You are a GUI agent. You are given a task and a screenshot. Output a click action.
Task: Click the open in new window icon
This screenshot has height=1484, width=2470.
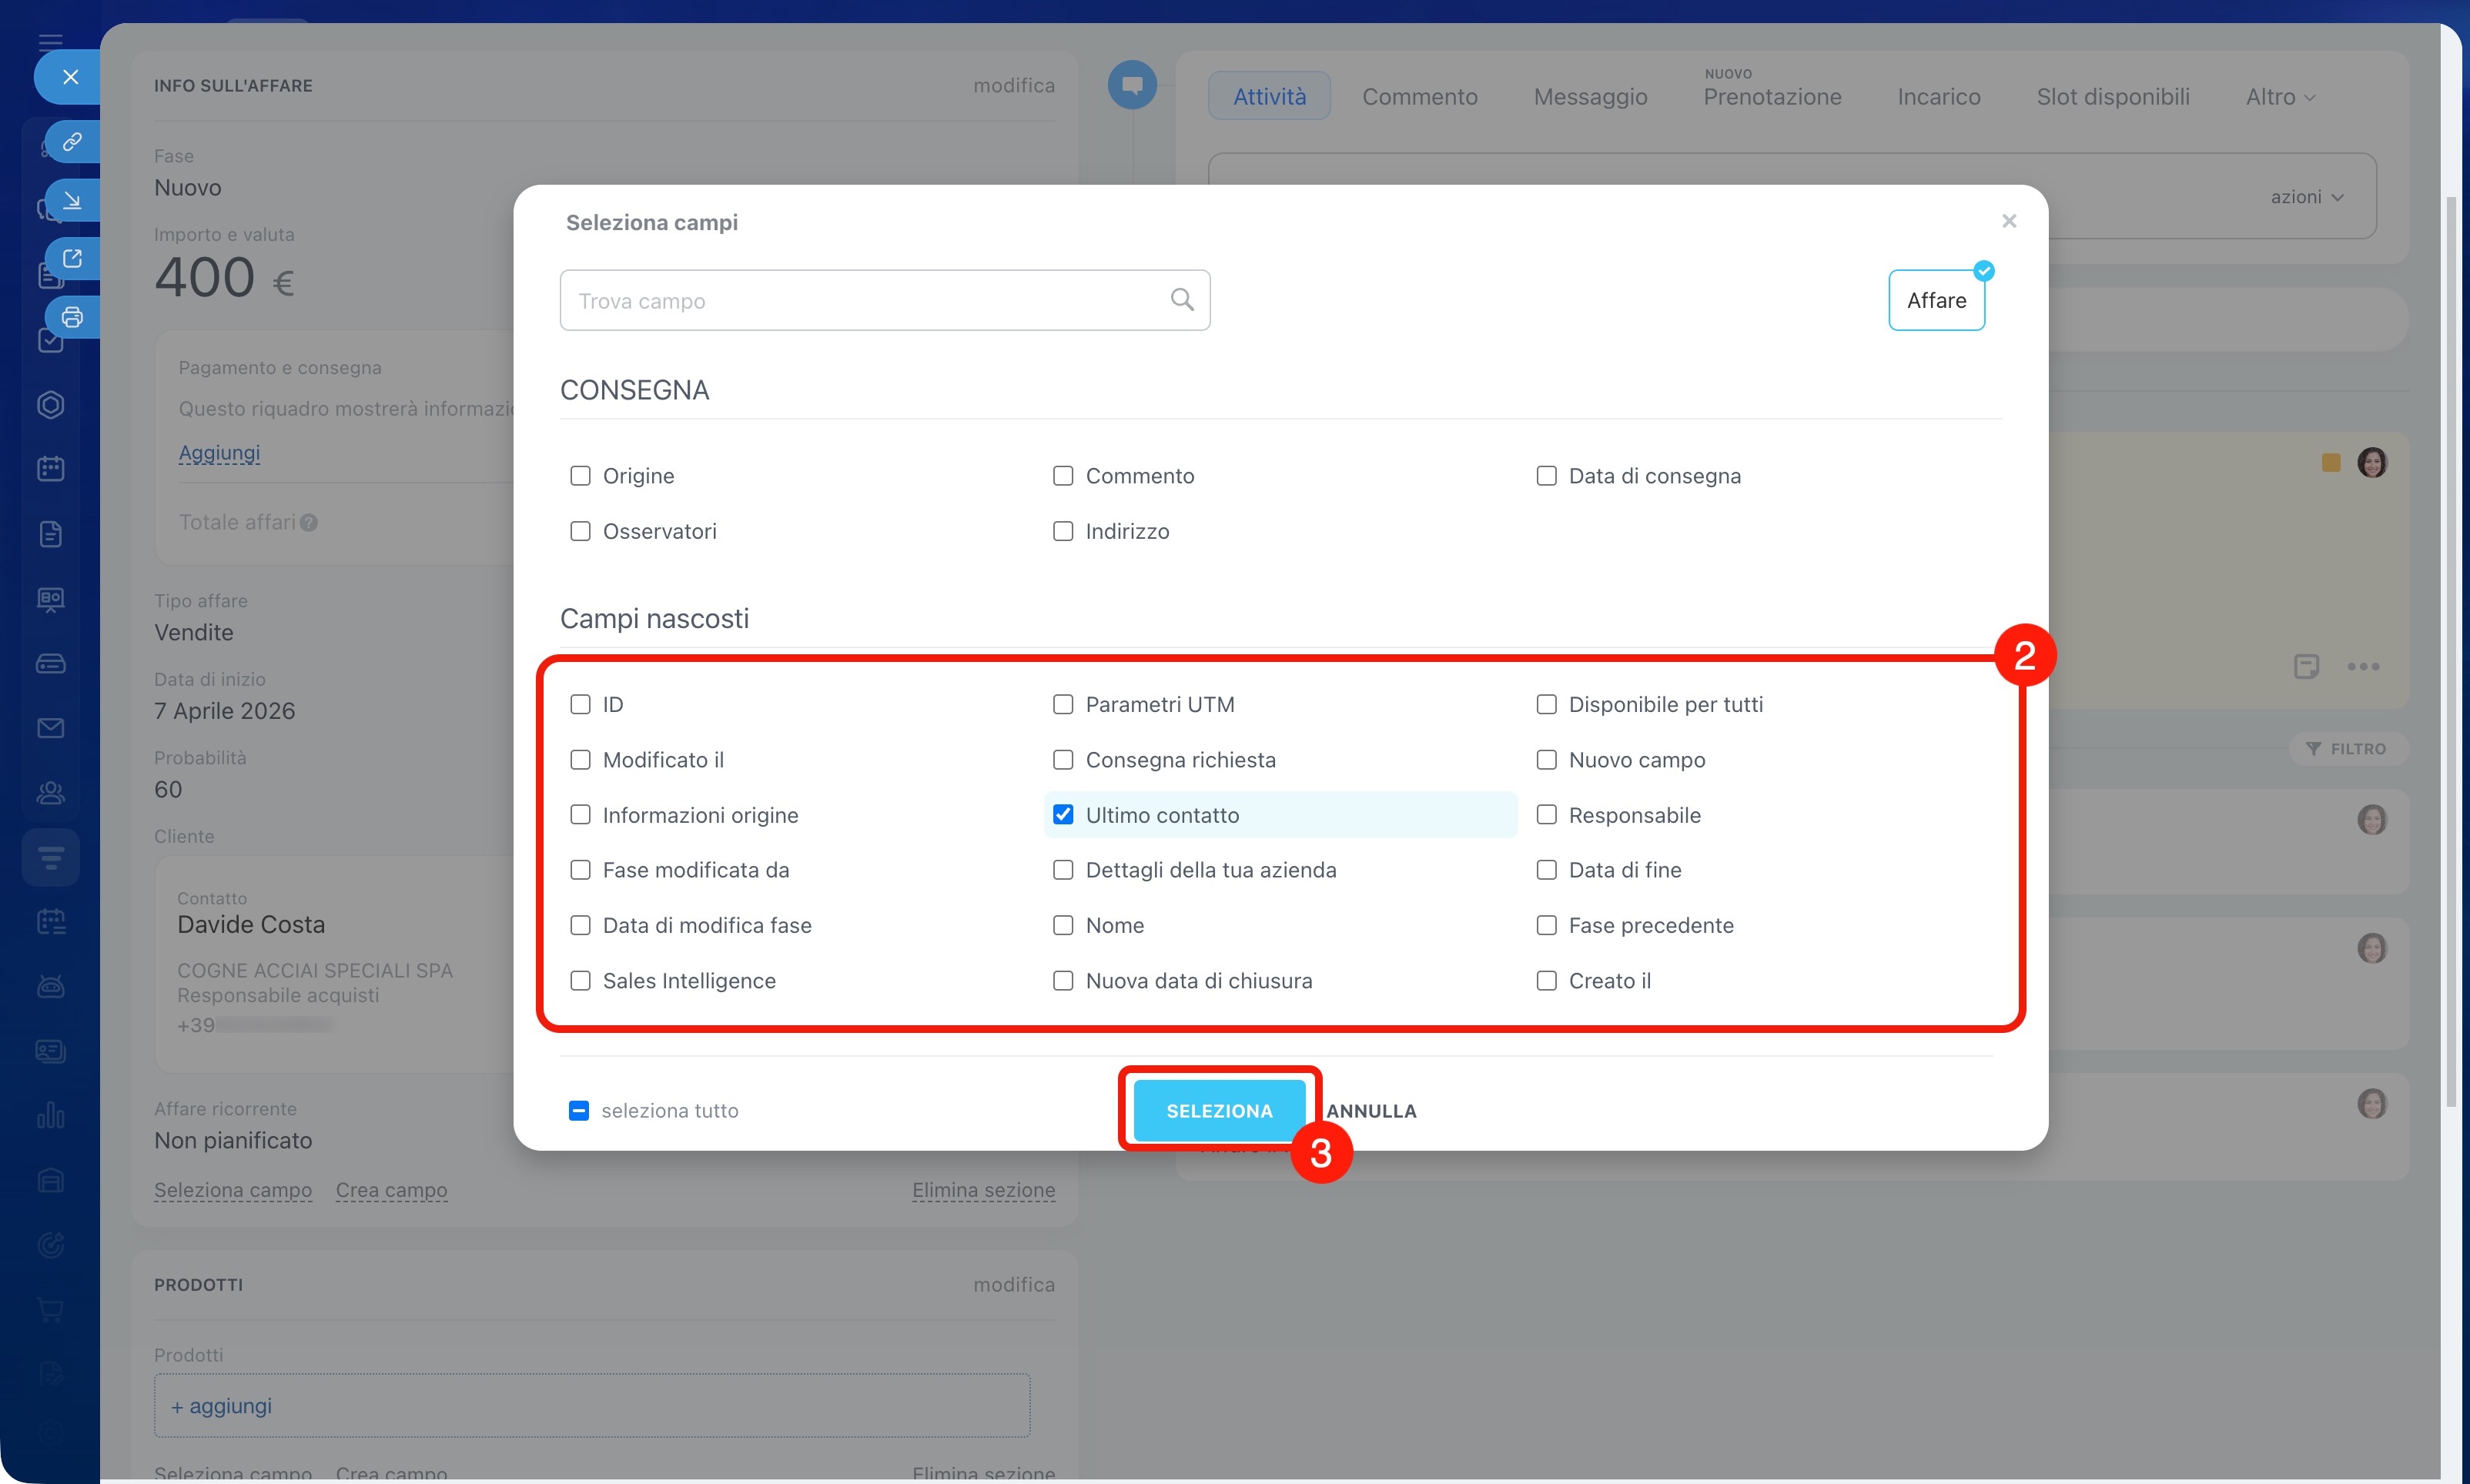point(72,259)
